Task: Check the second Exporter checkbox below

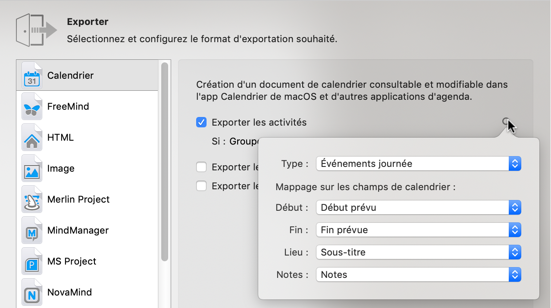Action: coord(201,186)
